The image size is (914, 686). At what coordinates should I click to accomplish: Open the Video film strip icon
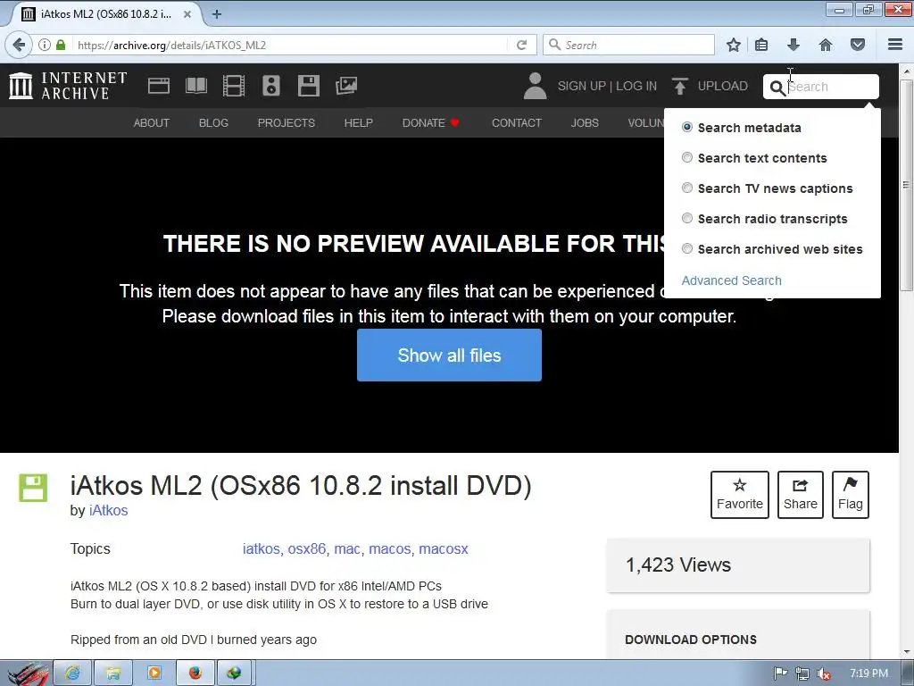tap(233, 86)
